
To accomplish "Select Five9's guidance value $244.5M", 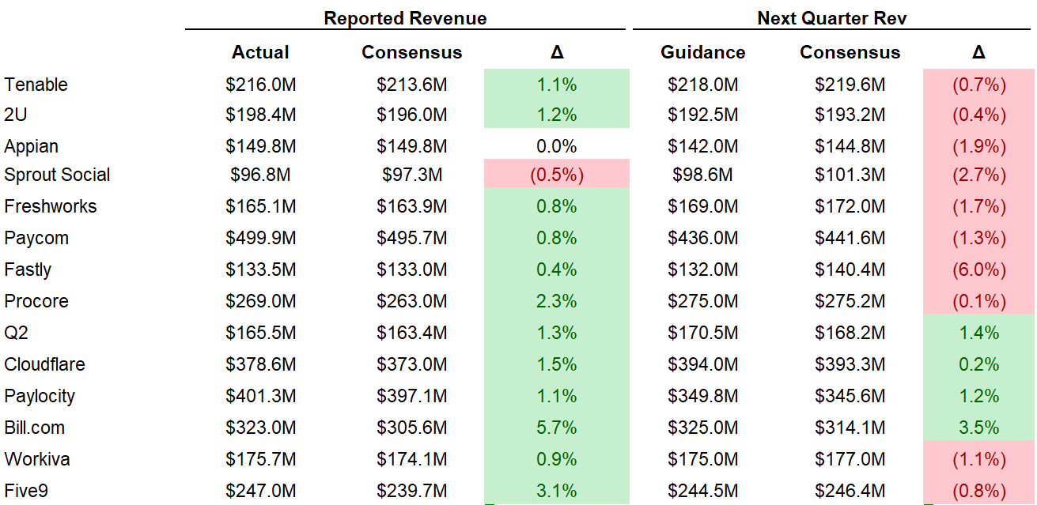I will (703, 491).
